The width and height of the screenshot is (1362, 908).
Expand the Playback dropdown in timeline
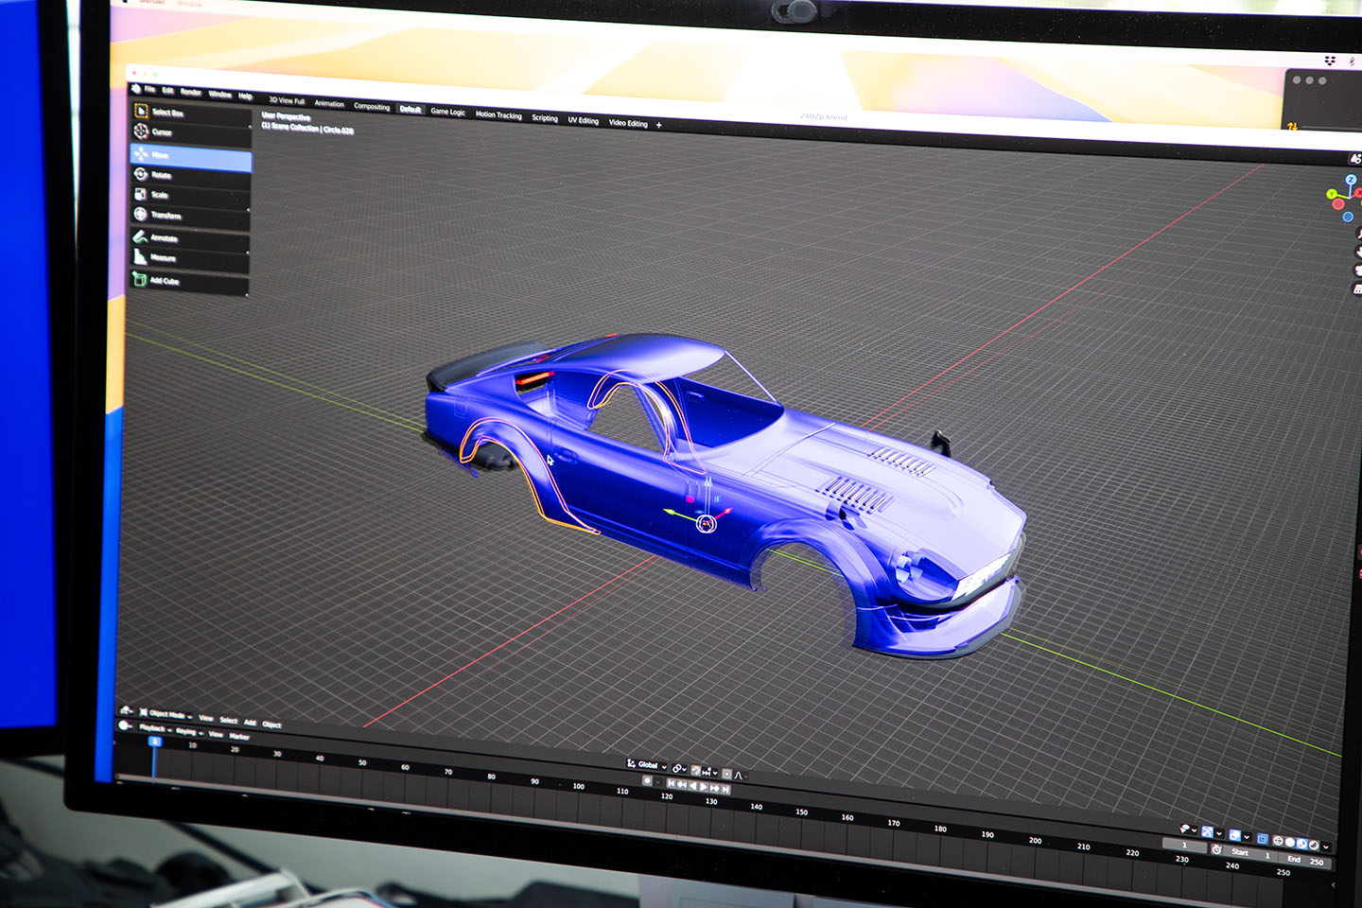click(x=154, y=727)
